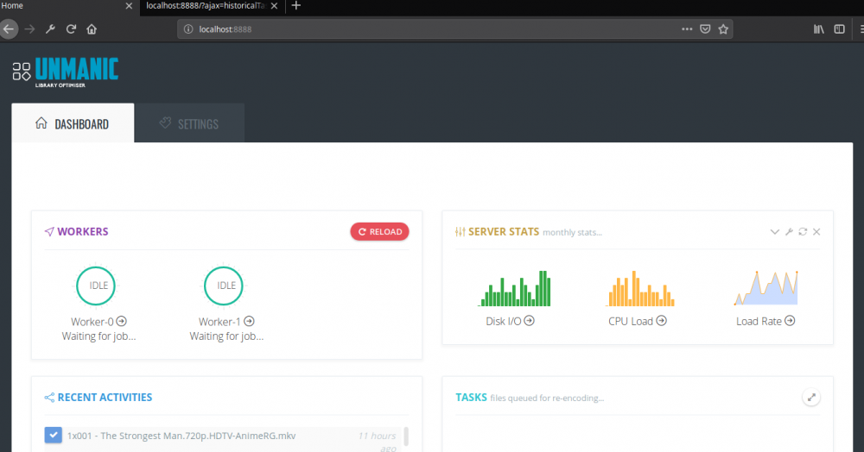864x452 pixels.
Task: Open Server Stats wrench config icon
Action: [x=789, y=232]
